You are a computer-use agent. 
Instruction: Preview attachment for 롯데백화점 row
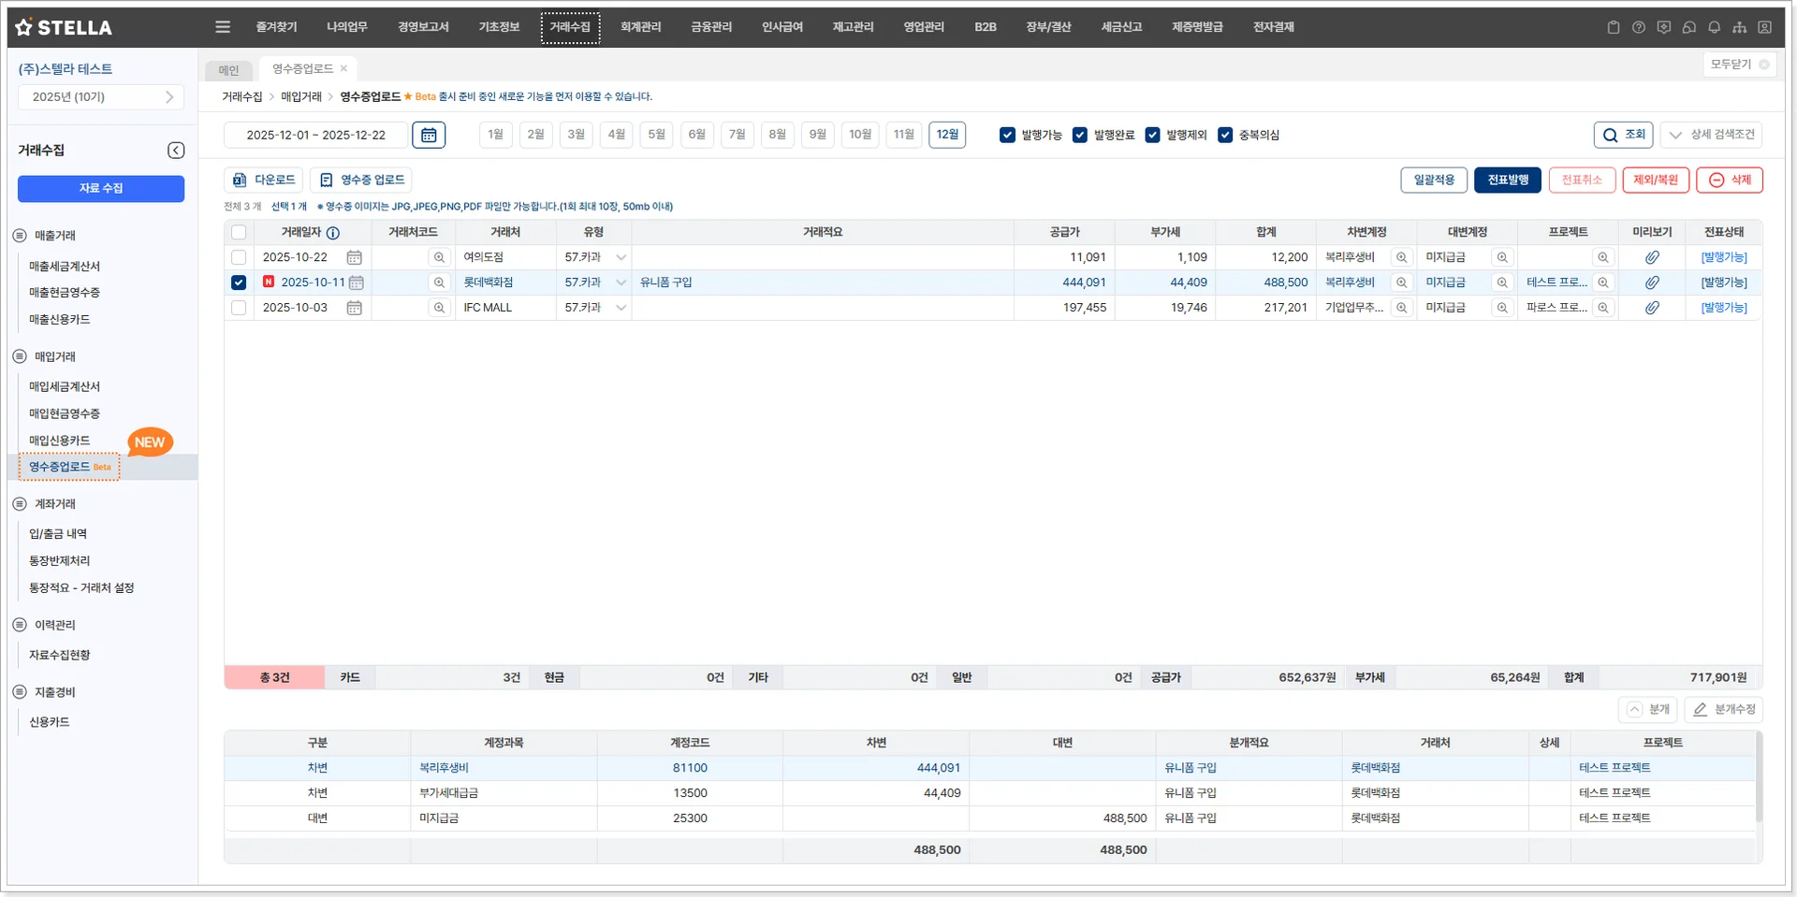coord(1652,282)
